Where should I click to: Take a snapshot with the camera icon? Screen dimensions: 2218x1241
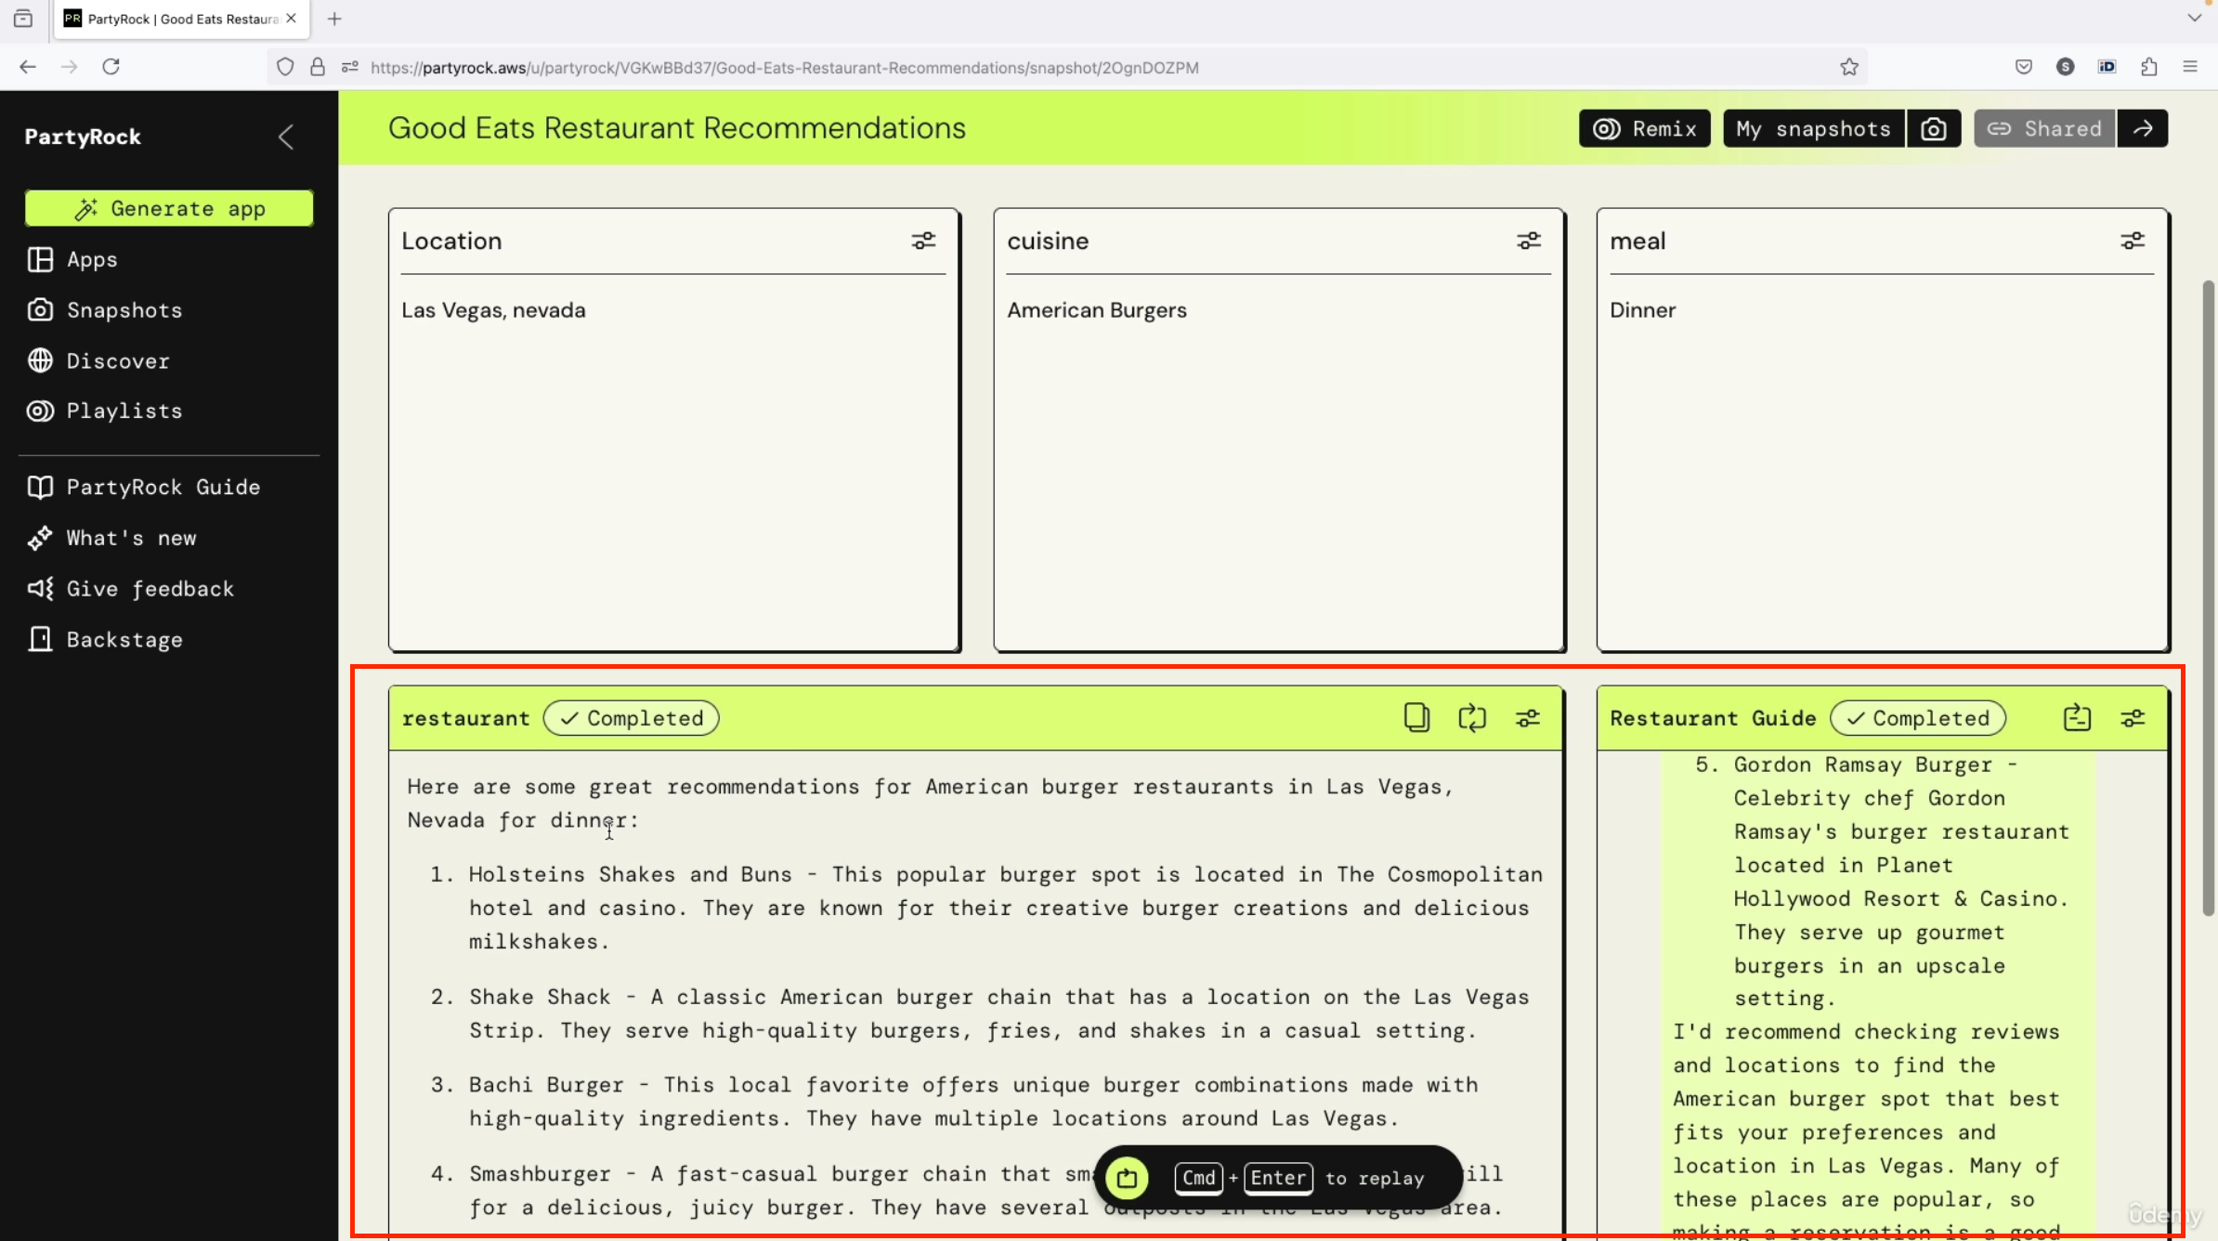(x=1934, y=129)
